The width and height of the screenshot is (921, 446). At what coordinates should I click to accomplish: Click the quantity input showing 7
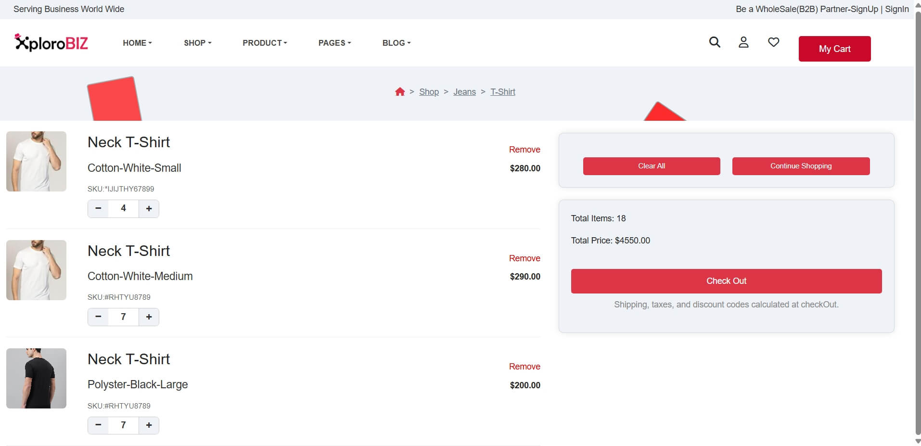pos(123,317)
